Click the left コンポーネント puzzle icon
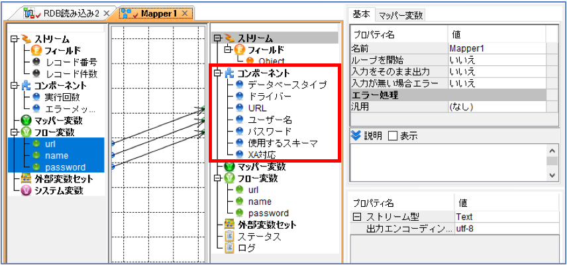567x265 pixels. [26, 85]
